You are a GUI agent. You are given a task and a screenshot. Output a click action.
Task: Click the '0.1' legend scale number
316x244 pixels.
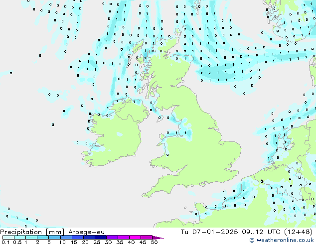point(5,242)
